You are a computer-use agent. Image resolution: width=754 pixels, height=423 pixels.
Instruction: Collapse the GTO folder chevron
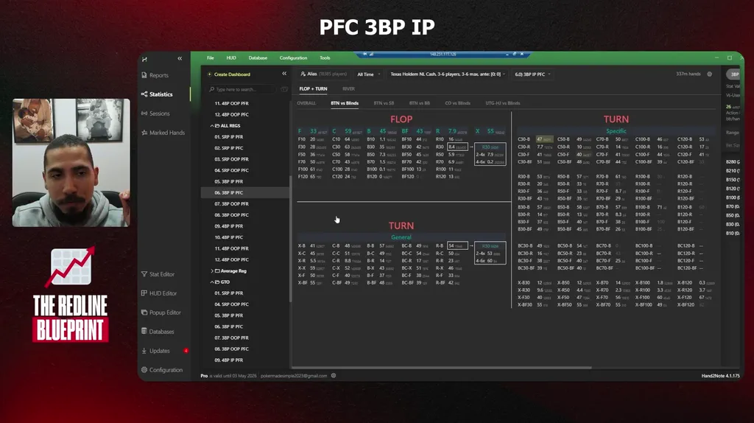point(211,282)
